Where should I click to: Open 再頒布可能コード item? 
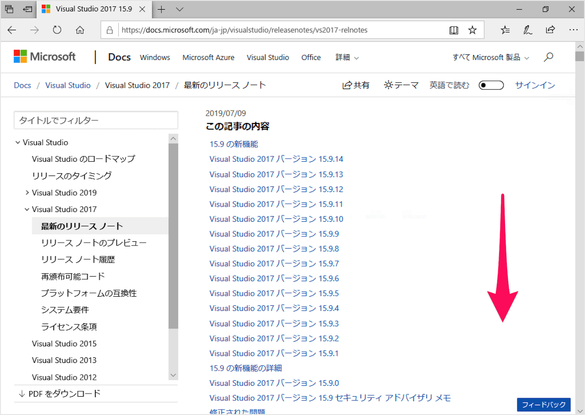[x=73, y=276]
